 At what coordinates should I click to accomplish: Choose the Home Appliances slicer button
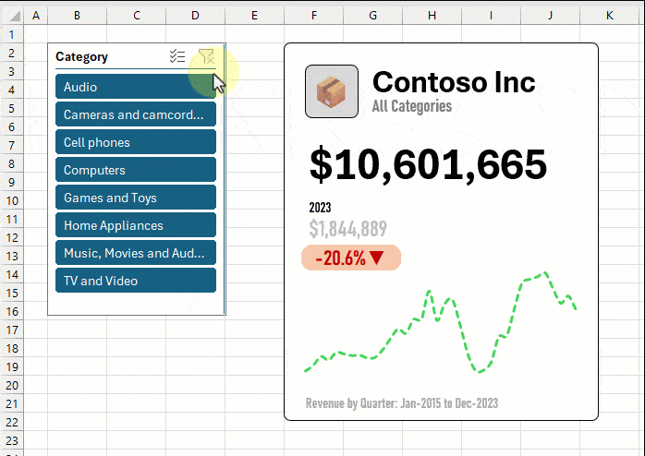[136, 225]
